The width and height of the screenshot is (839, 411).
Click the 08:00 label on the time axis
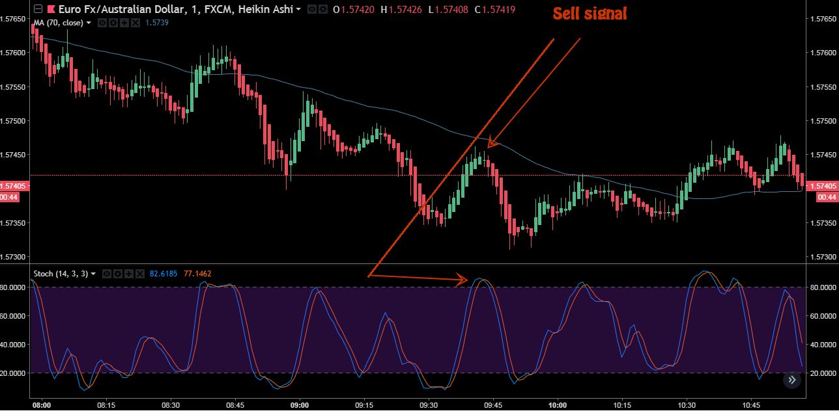[x=42, y=404]
